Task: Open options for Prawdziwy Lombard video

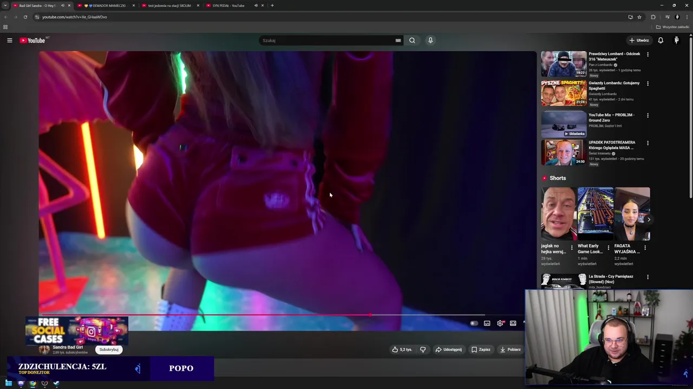Action: click(x=648, y=54)
